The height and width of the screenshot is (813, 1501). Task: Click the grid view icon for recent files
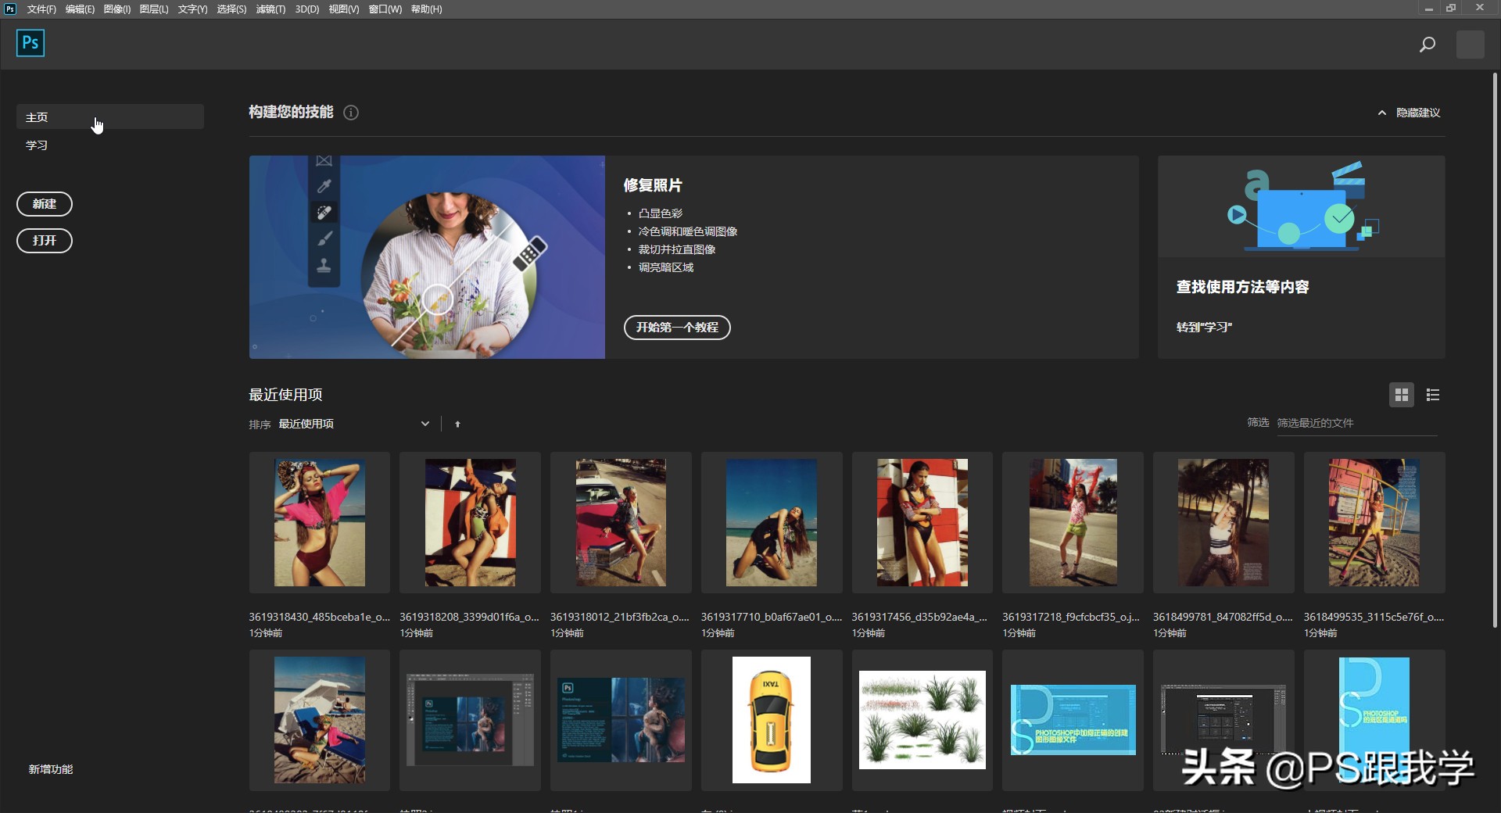pyautogui.click(x=1401, y=395)
